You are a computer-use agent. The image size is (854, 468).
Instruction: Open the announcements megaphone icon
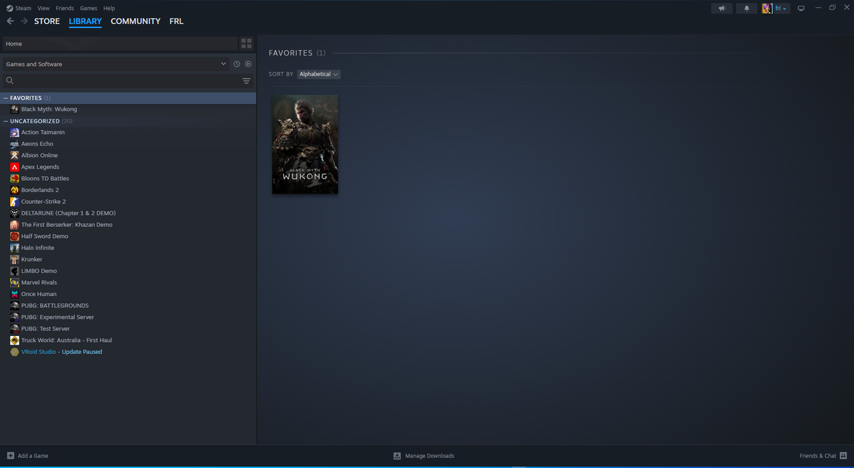(721, 8)
